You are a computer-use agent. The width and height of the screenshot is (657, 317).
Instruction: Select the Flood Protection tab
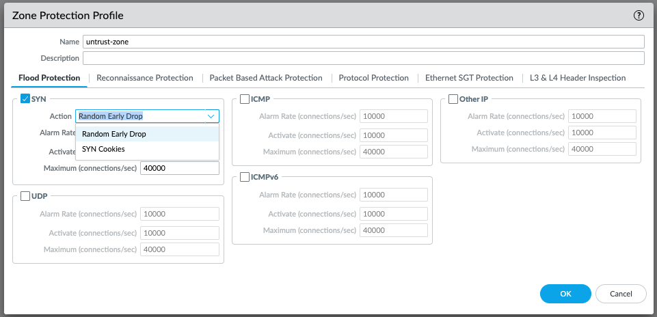tap(49, 78)
